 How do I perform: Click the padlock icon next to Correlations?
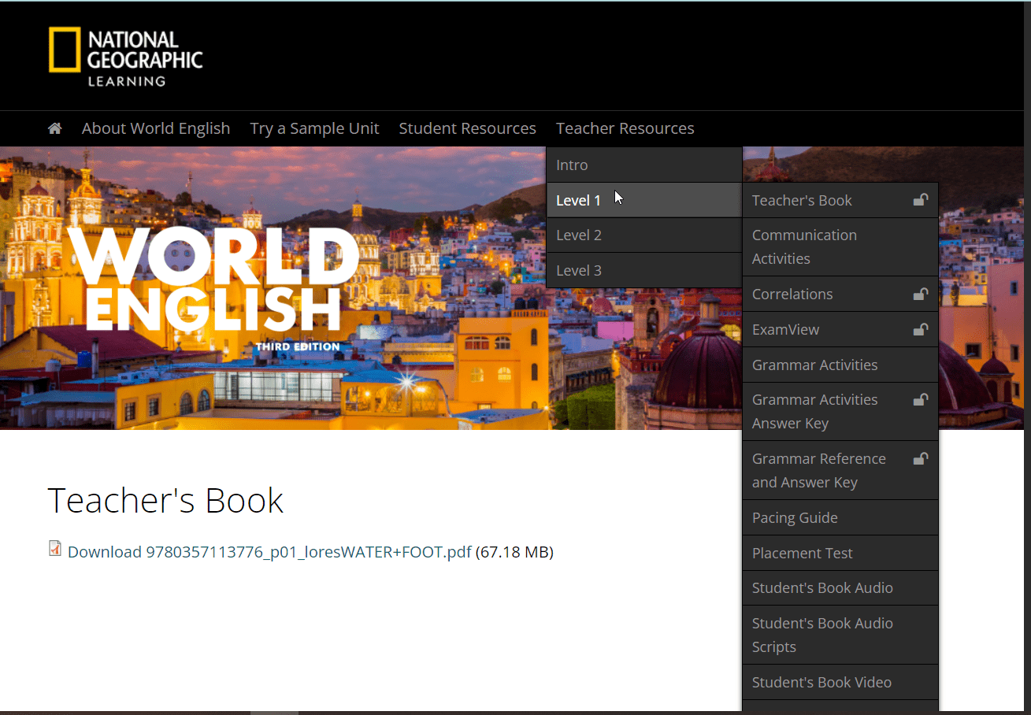(920, 294)
